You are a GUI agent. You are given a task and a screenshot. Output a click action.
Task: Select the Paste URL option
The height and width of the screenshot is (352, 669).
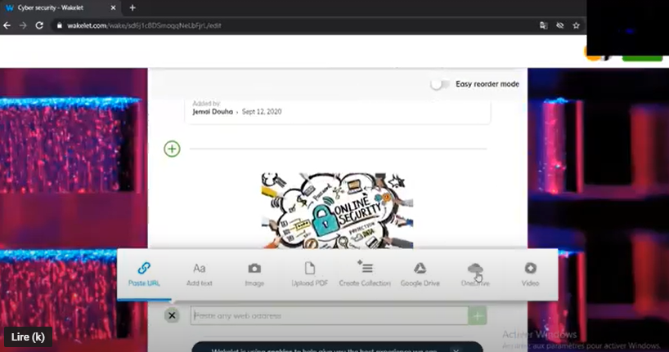pos(144,274)
